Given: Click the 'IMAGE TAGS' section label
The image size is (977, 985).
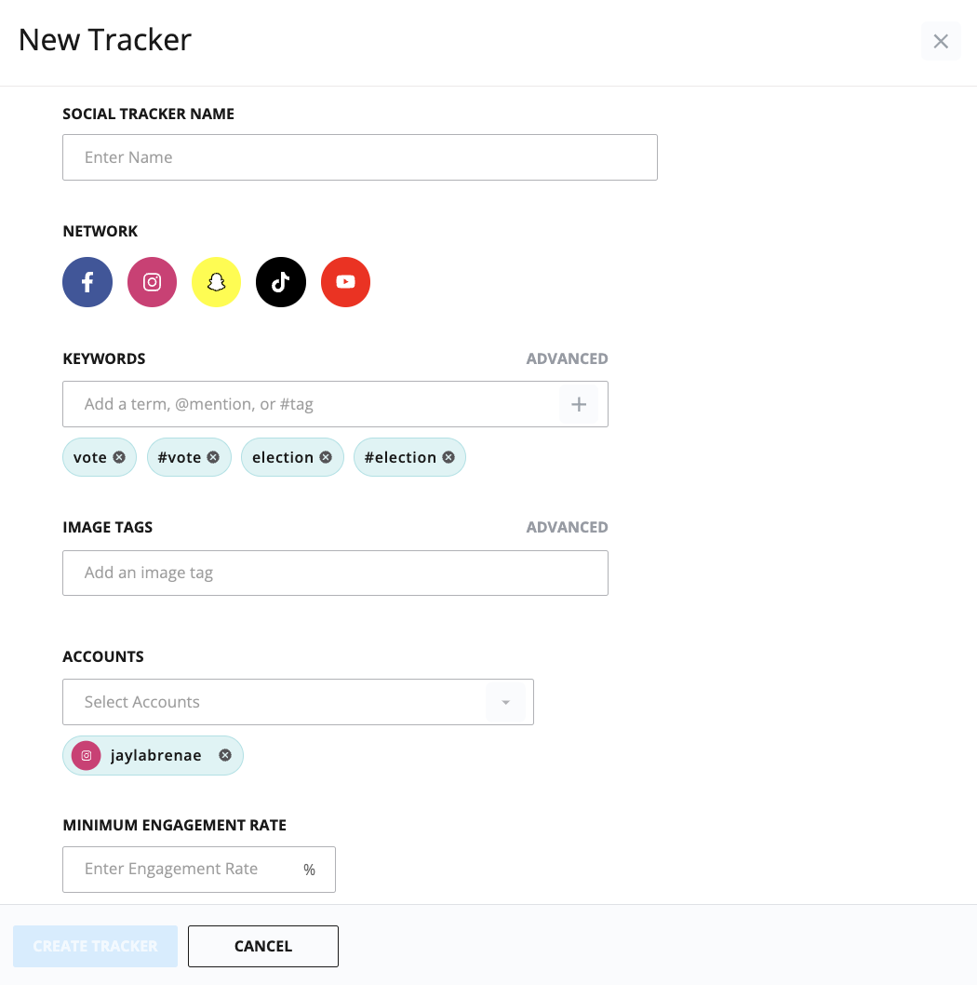Looking at the screenshot, I should click(x=107, y=527).
